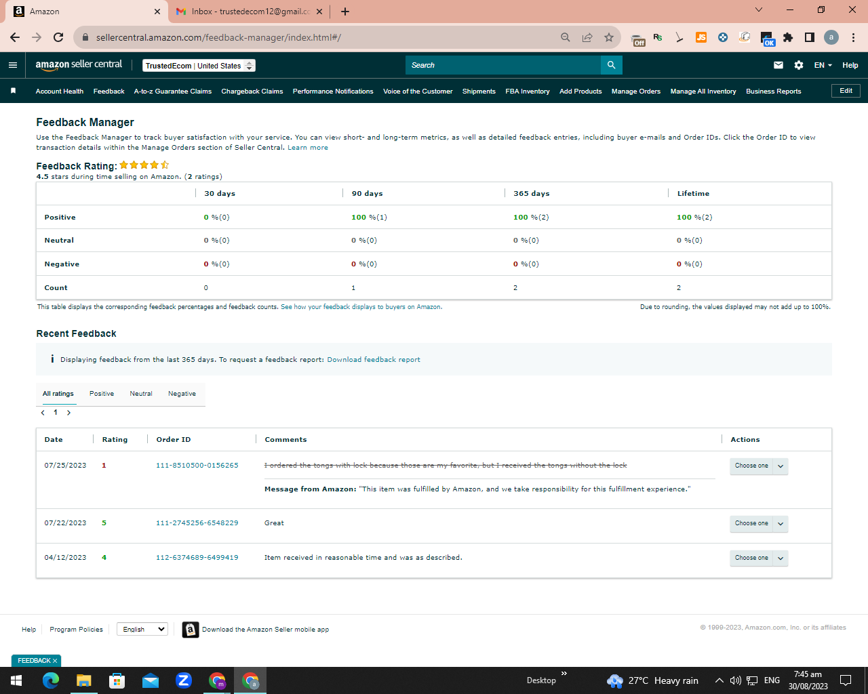Viewport: 868px width, 694px height.
Task: Open A-to-z Guarantee Claims menu item
Action: pyautogui.click(x=173, y=91)
